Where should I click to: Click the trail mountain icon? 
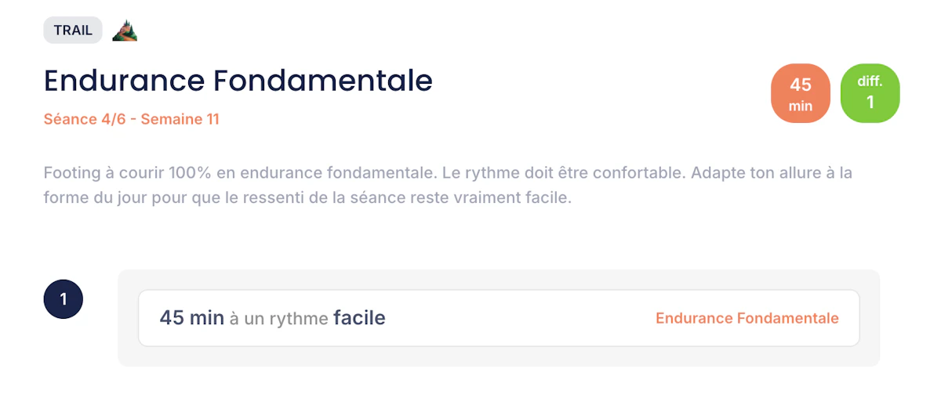[x=125, y=31]
